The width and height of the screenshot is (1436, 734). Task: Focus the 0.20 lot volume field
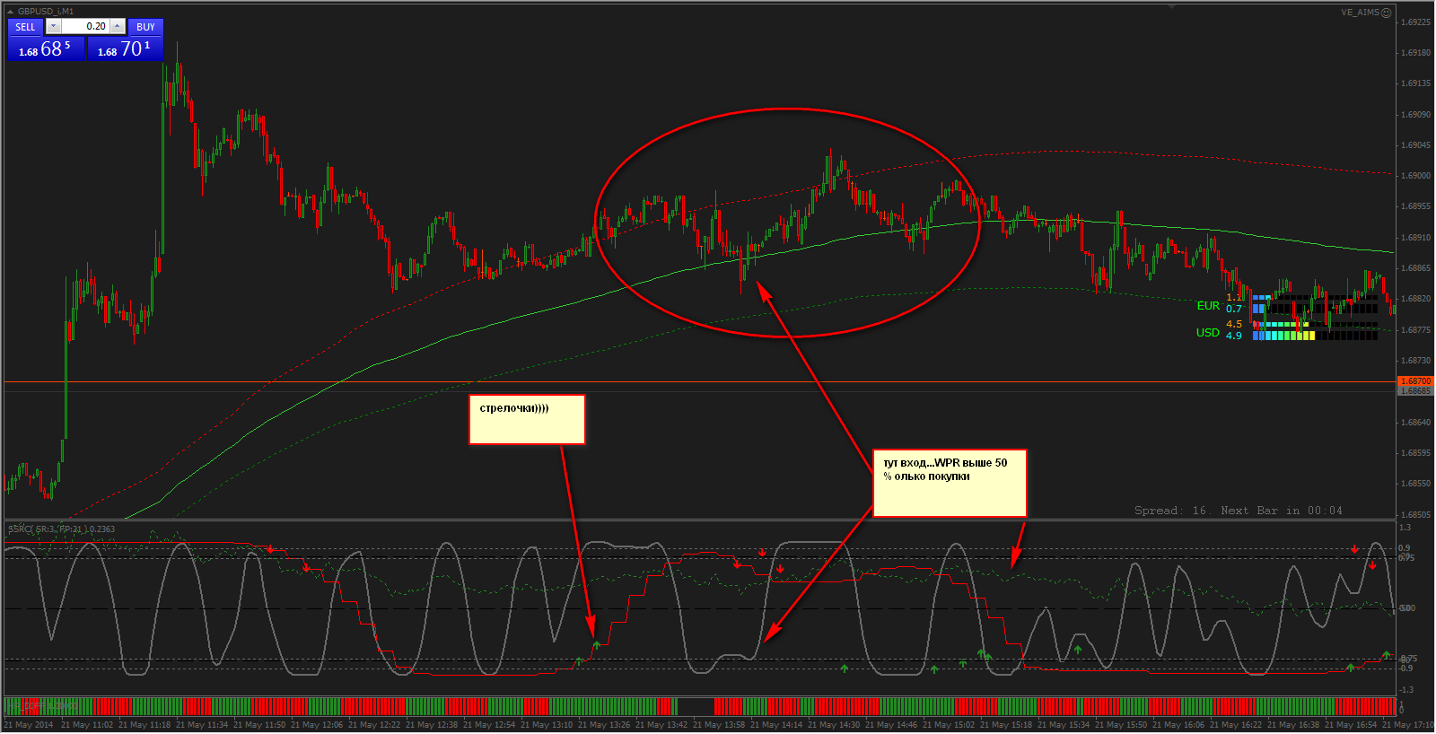85,26
